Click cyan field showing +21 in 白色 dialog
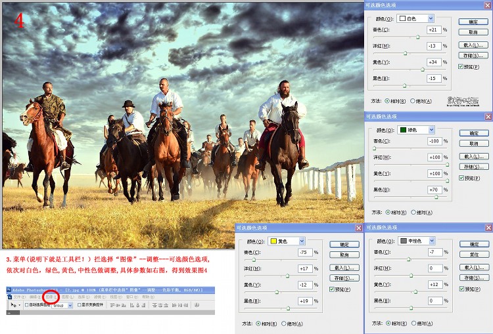493x334 pixels. point(434,30)
